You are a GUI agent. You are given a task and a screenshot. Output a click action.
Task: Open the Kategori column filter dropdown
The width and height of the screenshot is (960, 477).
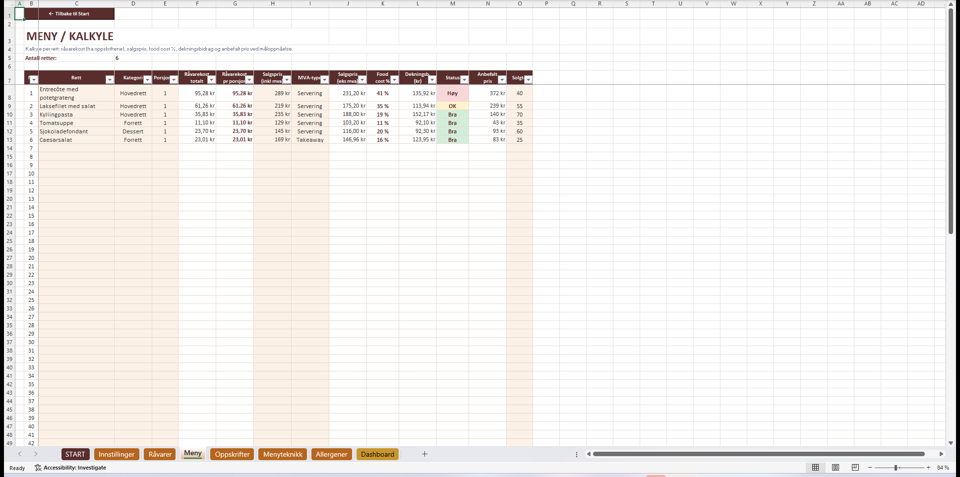[147, 80]
